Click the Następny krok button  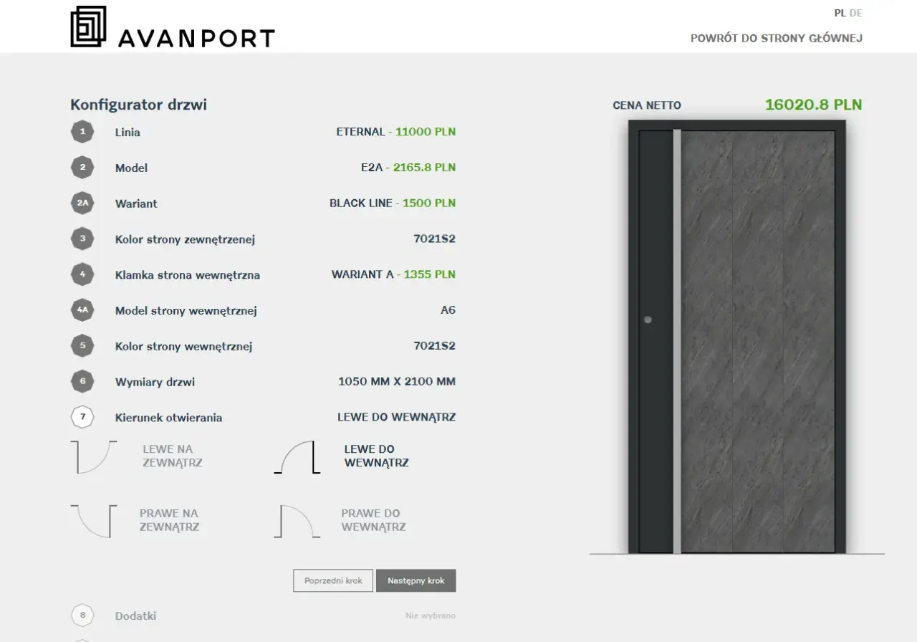pos(416,580)
